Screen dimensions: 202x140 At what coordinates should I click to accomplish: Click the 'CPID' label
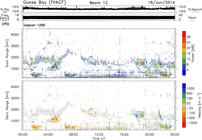pyautogui.click(x=6, y=24)
